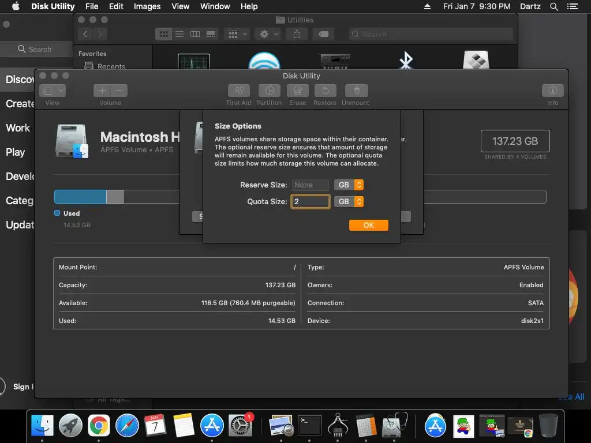Screen dimensions: 591x443
Task: Click the Unmount toolbar icon
Action: 356,91
